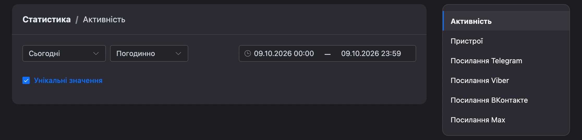
Task: Select the Активність breadcrumb text
Action: pos(104,19)
